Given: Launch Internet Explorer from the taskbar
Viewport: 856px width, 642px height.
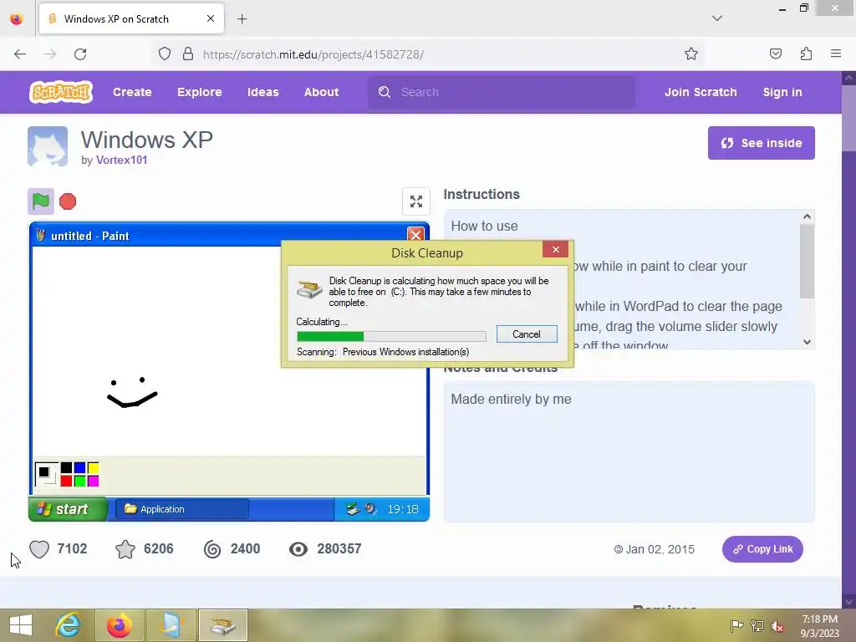Looking at the screenshot, I should coord(69,625).
